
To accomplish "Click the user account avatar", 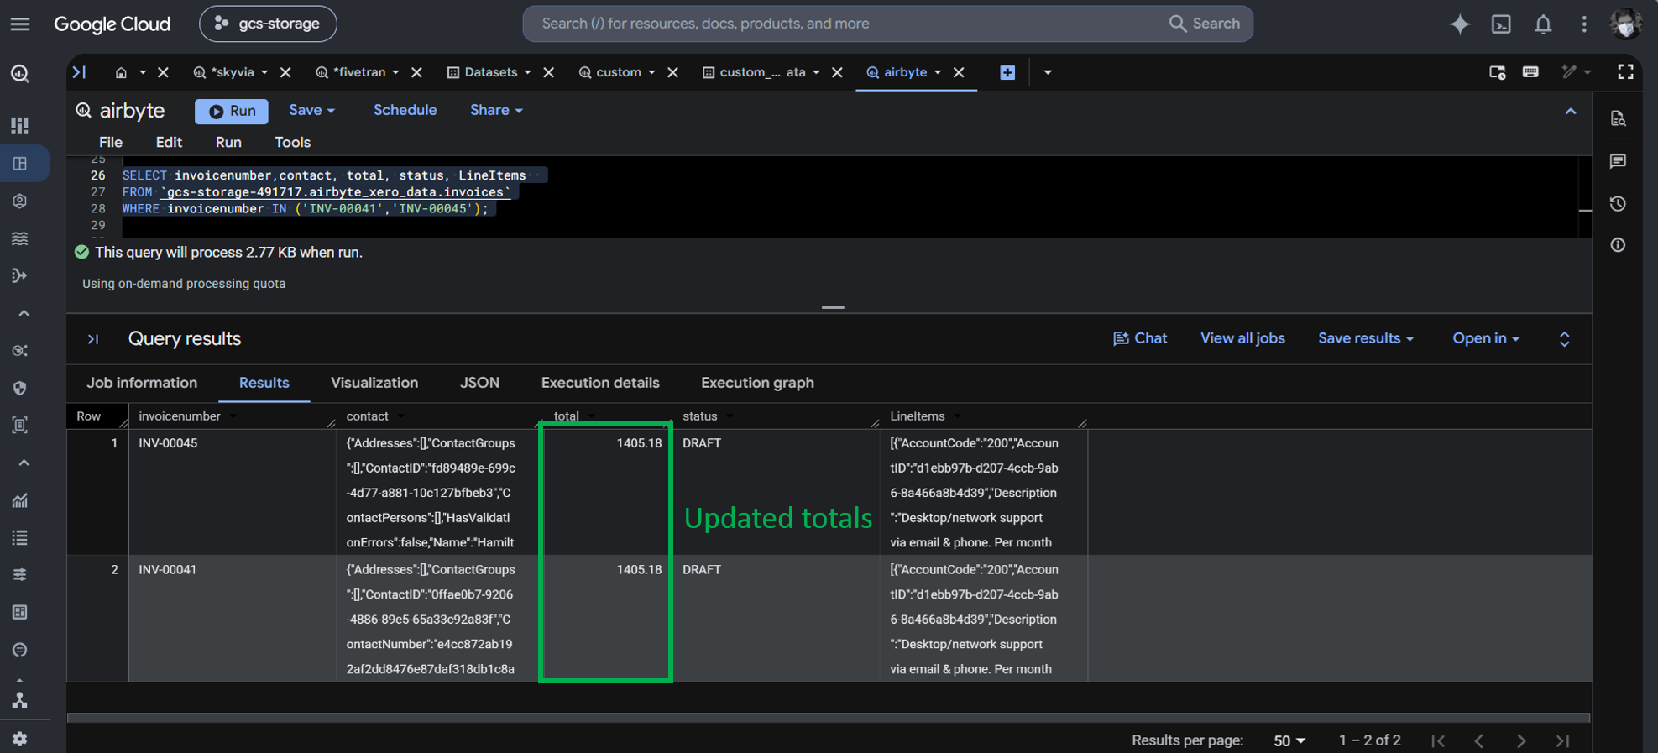I will pyautogui.click(x=1626, y=24).
